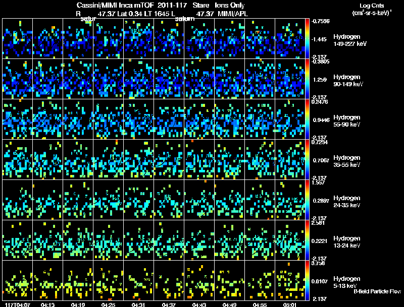Click the color bar beside Hydrogen 5-13 keV
This screenshot has width=404, height=307.
(x=307, y=281)
